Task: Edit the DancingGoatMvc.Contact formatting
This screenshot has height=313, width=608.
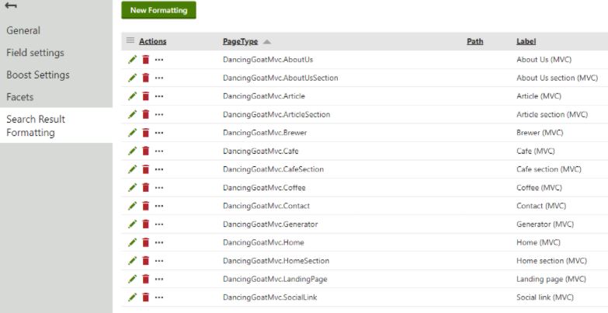Action: 133,206
